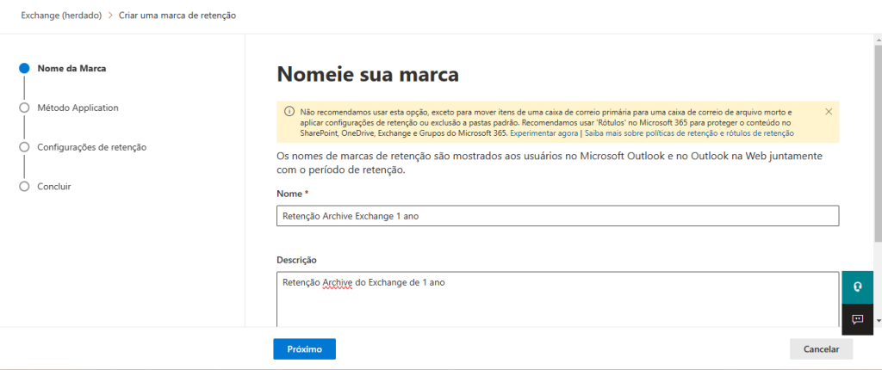Open the feedback chat bubble icon
This screenshot has height=370, width=882.
click(x=857, y=319)
